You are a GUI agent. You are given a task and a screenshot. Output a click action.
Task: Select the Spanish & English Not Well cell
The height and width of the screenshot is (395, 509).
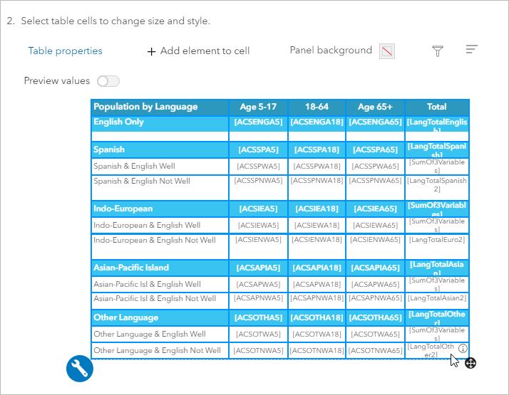coord(160,187)
